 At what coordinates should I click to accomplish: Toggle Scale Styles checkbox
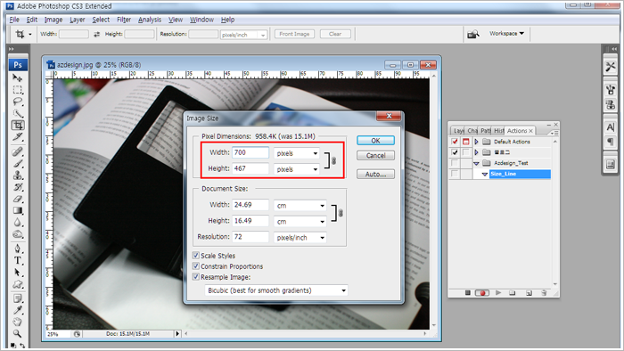196,255
